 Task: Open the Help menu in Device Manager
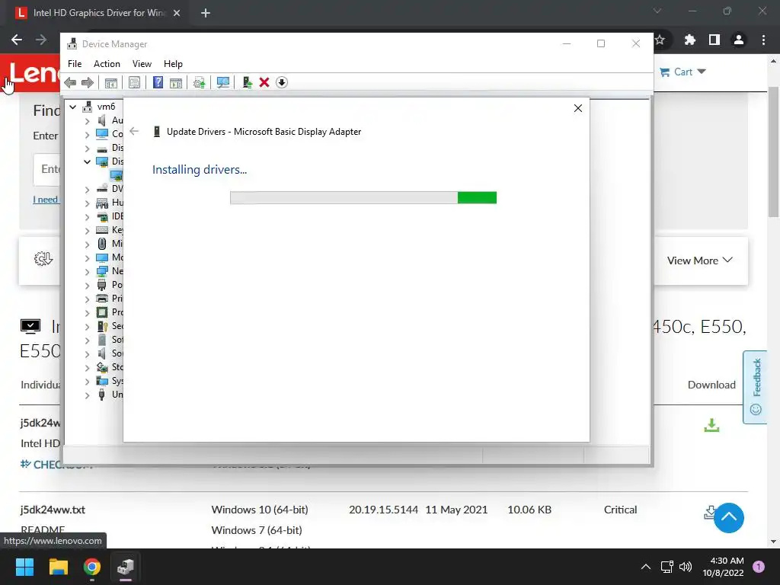[173, 64]
